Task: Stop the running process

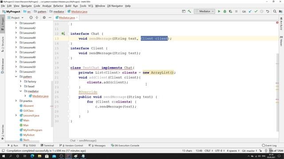Action: point(236,11)
